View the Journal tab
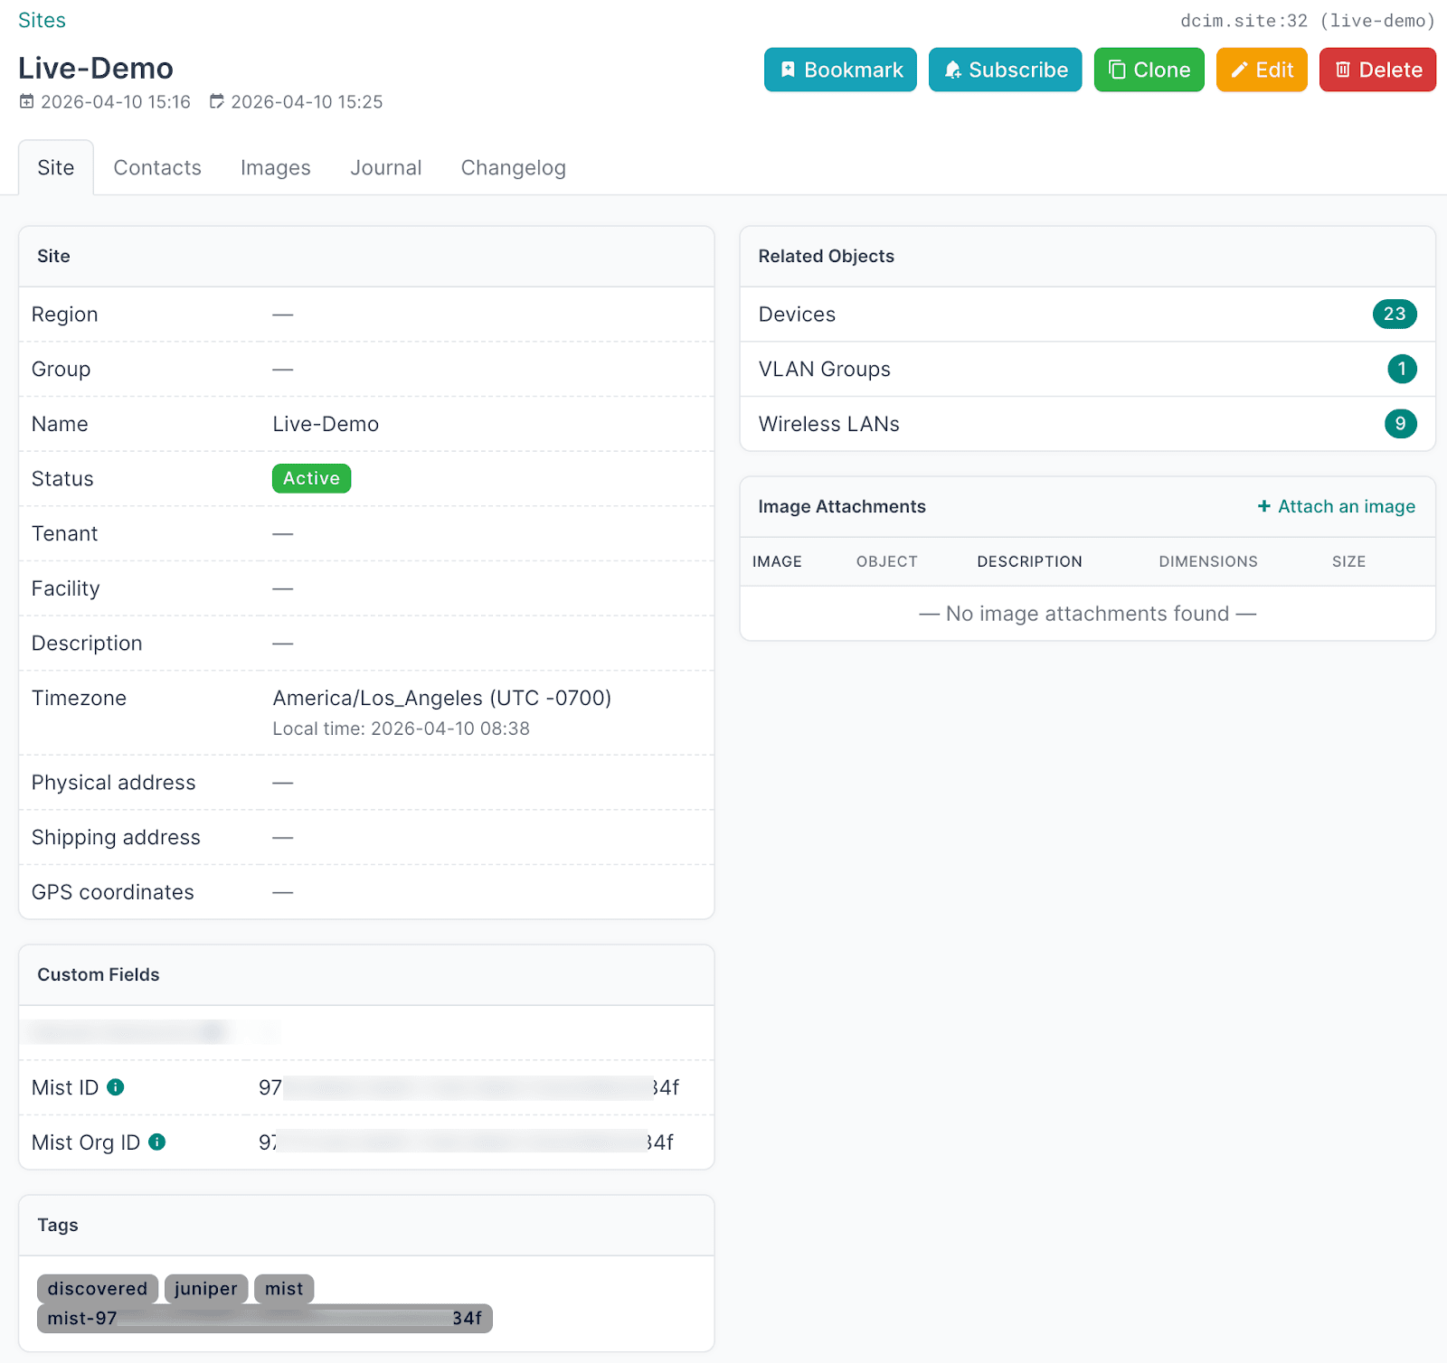1447x1363 pixels. pyautogui.click(x=386, y=168)
